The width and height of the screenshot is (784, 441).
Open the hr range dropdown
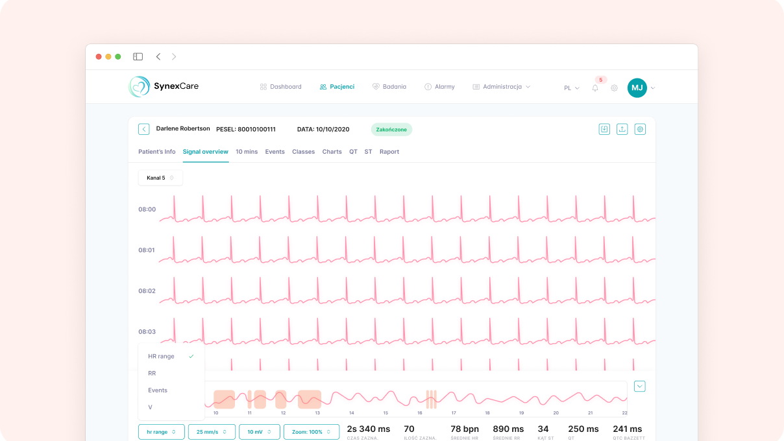162,432
